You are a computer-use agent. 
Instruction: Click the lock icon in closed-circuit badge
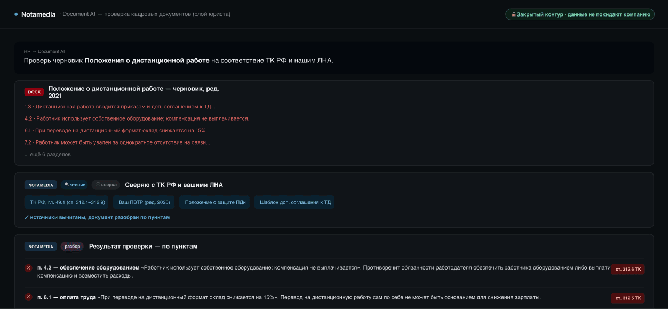[x=514, y=14]
